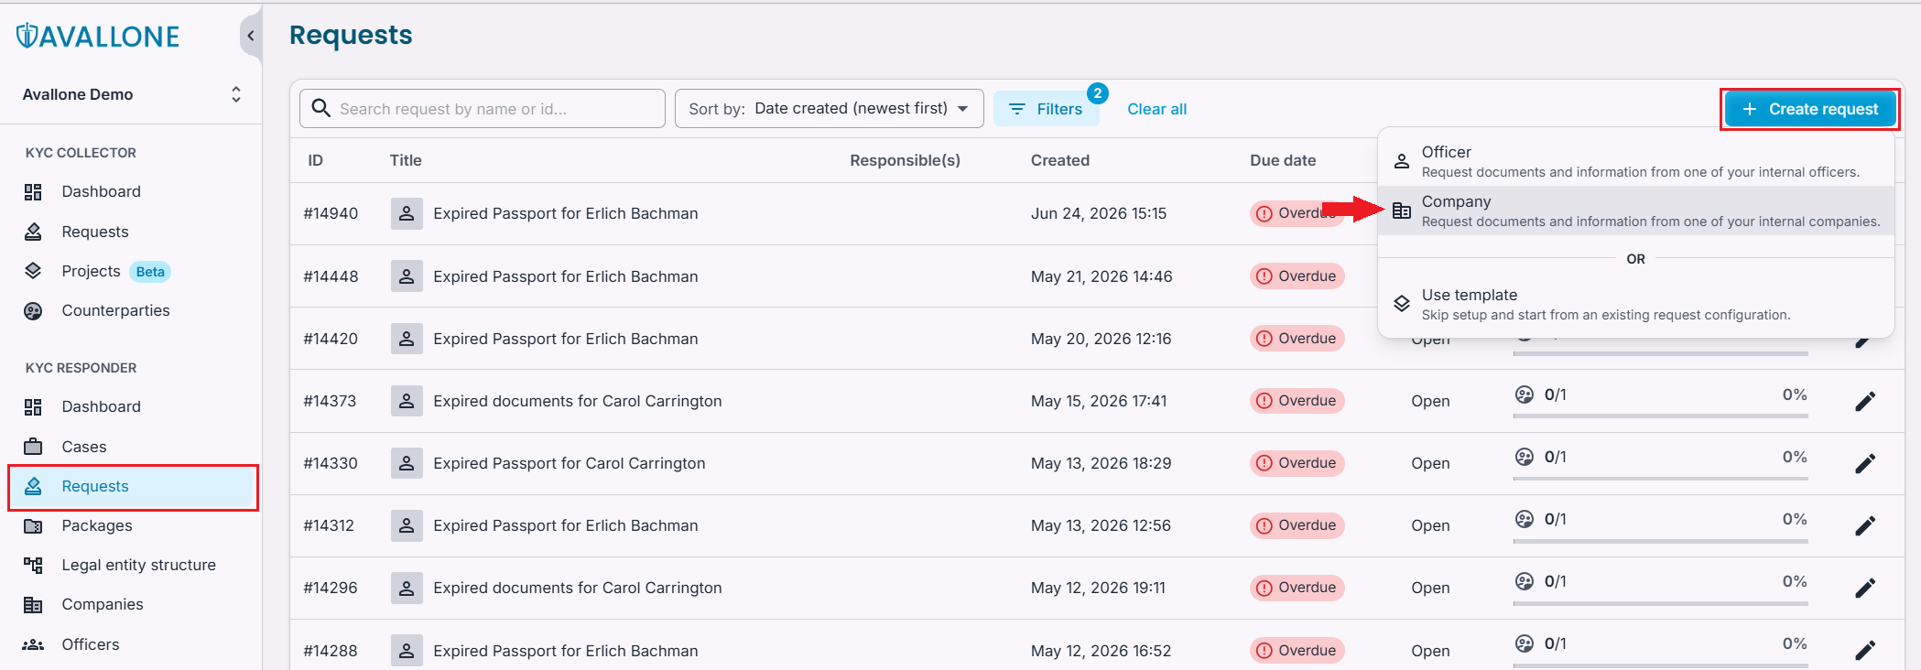This screenshot has height=670, width=1921.
Task: Click the Use template layers icon
Action: point(1402,304)
